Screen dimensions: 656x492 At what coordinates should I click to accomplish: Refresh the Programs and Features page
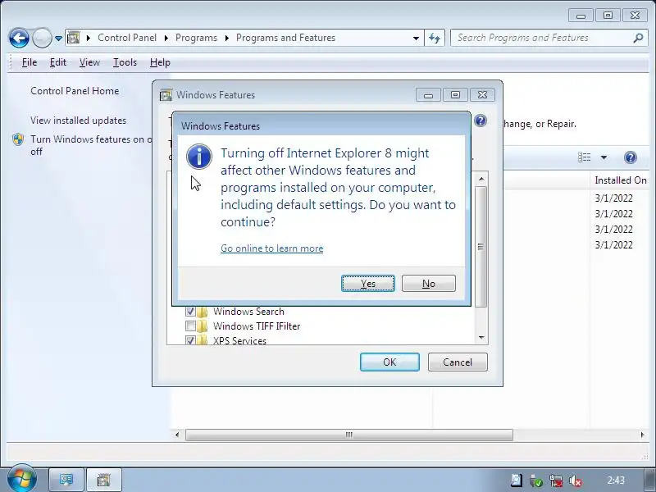click(x=435, y=38)
